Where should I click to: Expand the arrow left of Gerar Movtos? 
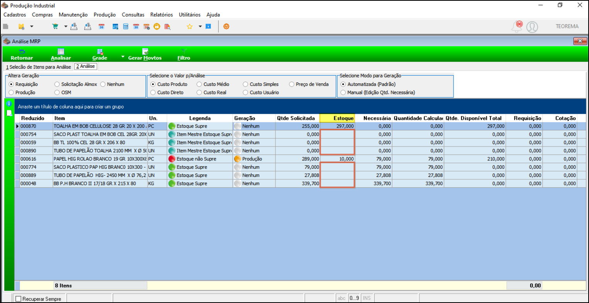coord(123,57)
